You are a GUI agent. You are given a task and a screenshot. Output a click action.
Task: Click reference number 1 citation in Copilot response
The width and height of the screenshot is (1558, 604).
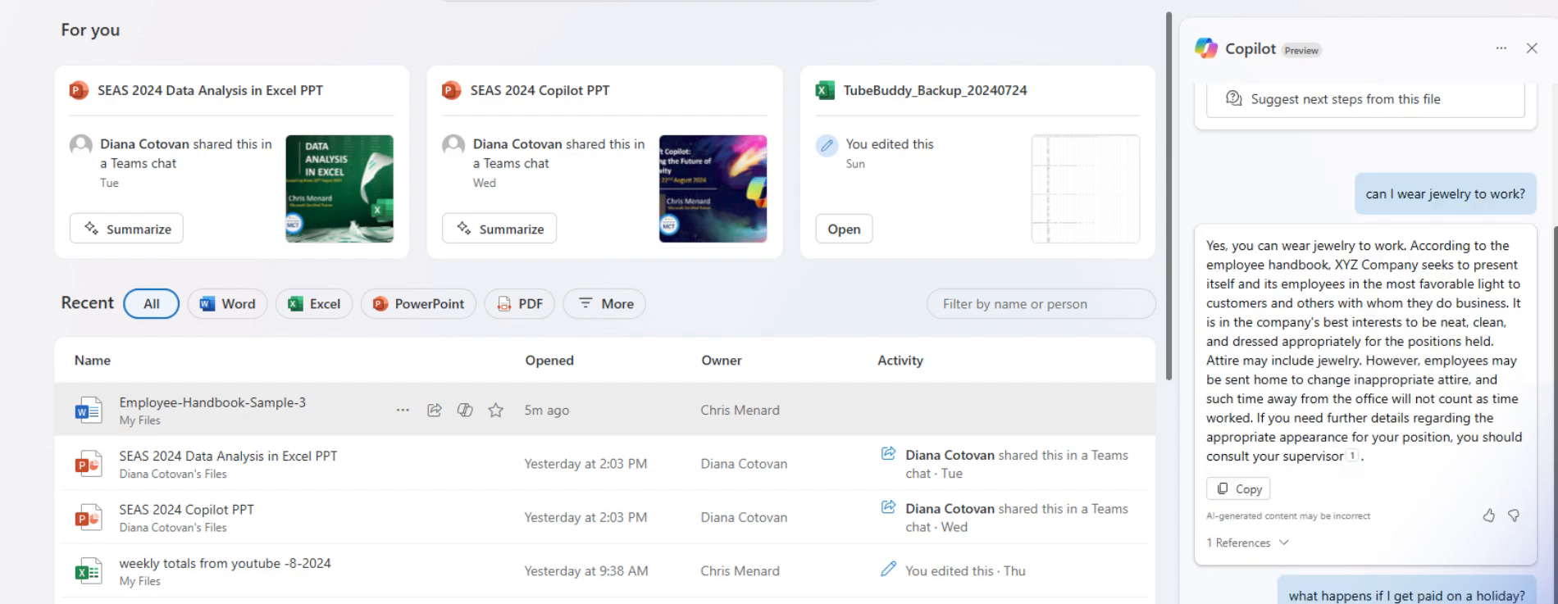coord(1353,456)
